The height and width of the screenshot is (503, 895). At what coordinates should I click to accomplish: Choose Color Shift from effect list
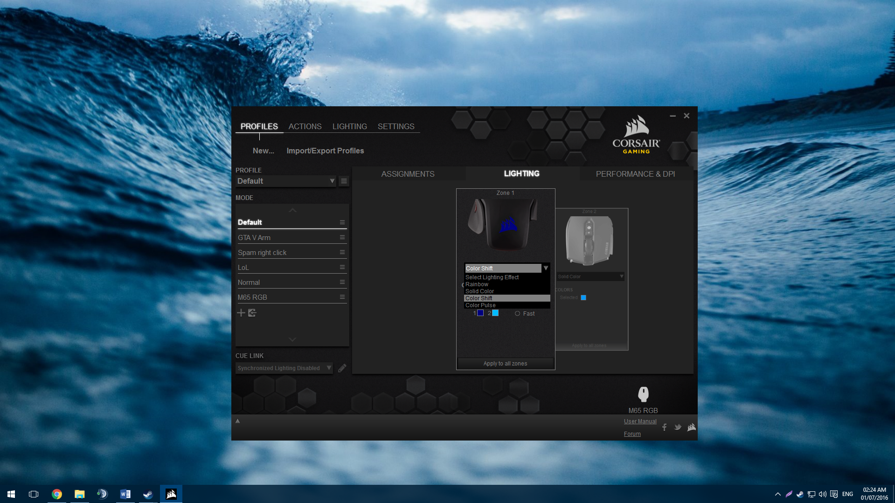coord(507,298)
